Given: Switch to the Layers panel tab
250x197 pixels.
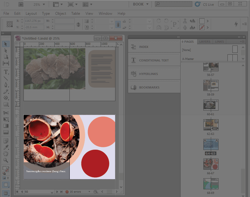Looking at the screenshot, I should [205, 42].
